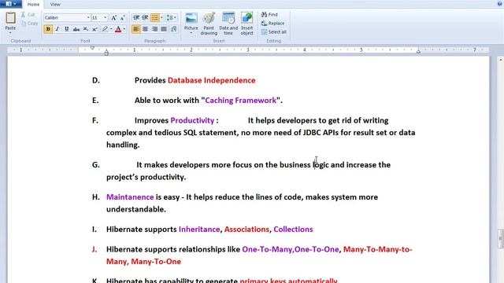Viewport: 504px width, 283px height.
Task: Justify the paragraph text
Action: point(164,29)
